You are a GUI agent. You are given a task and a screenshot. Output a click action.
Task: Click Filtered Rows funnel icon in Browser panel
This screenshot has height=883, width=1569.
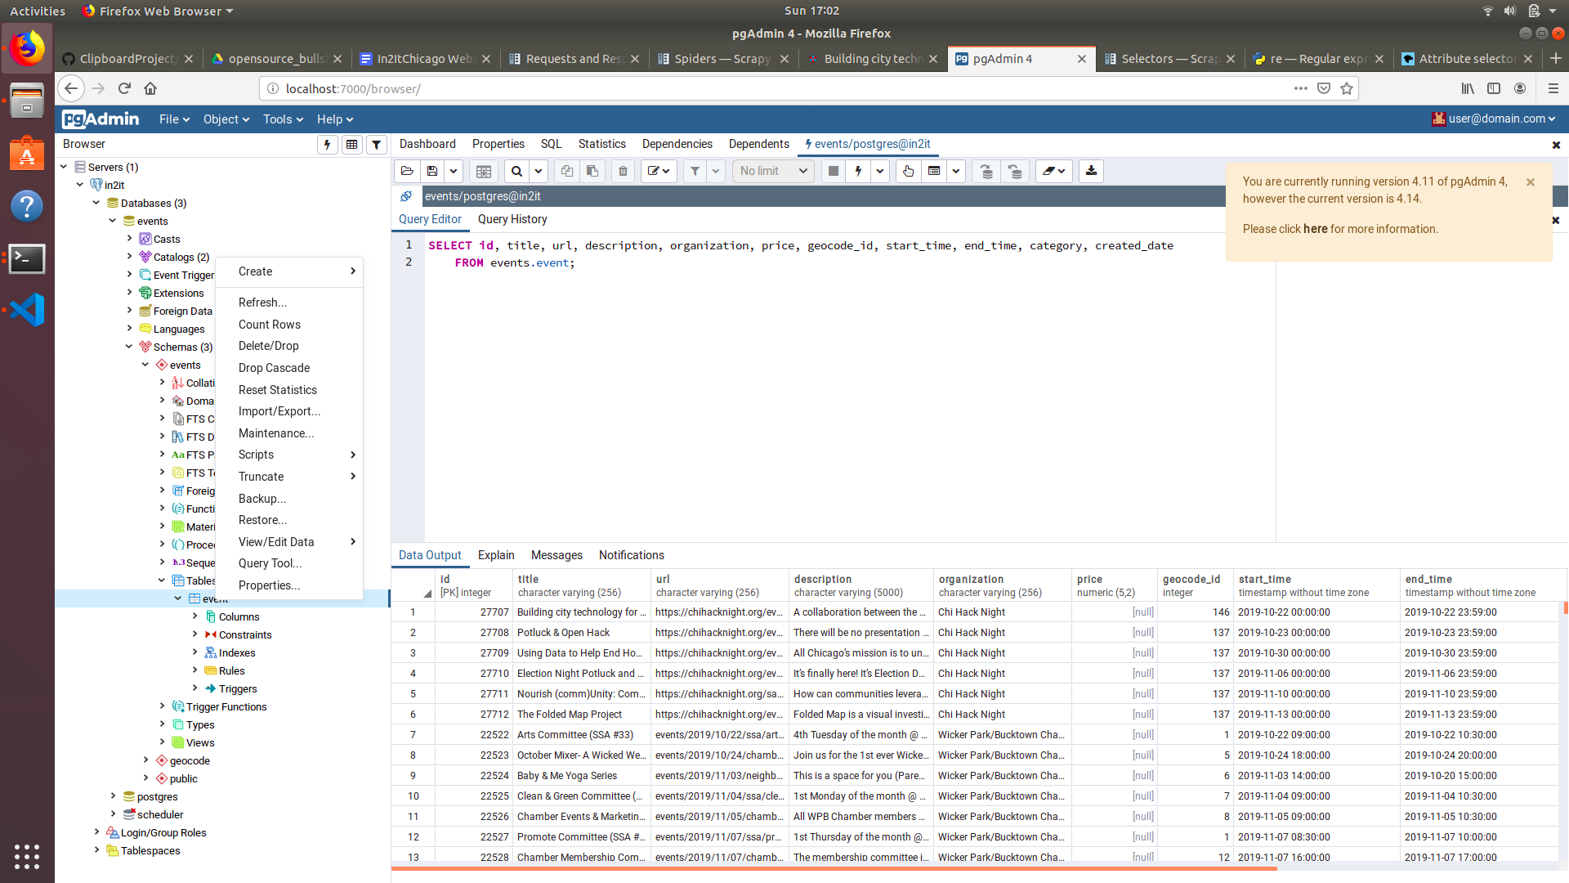point(376,145)
